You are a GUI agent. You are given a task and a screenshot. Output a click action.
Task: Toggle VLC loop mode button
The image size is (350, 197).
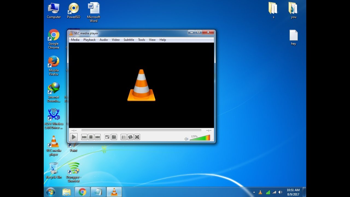point(130,137)
